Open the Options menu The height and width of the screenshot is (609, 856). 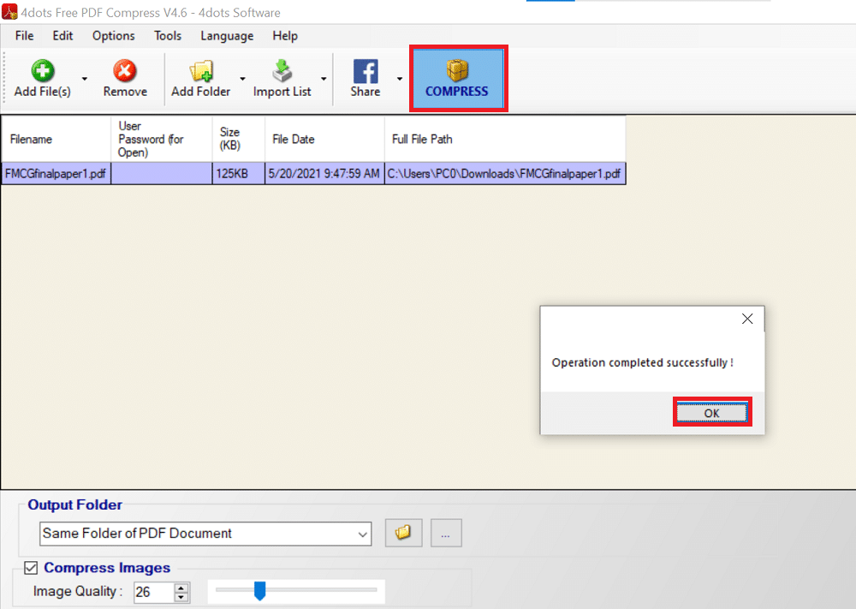point(114,36)
